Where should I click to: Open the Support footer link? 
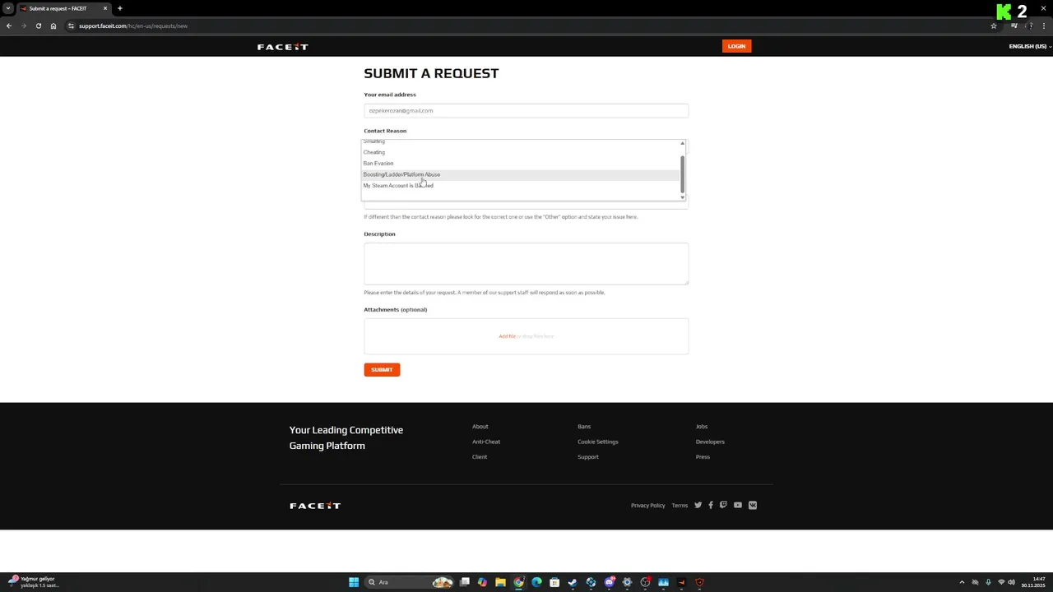point(588,457)
